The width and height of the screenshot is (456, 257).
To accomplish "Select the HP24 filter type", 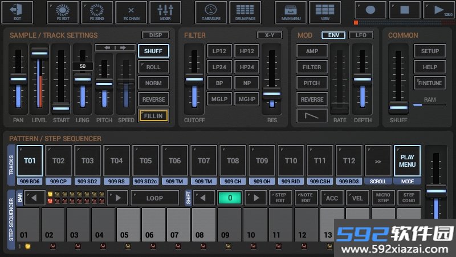I will point(247,67).
